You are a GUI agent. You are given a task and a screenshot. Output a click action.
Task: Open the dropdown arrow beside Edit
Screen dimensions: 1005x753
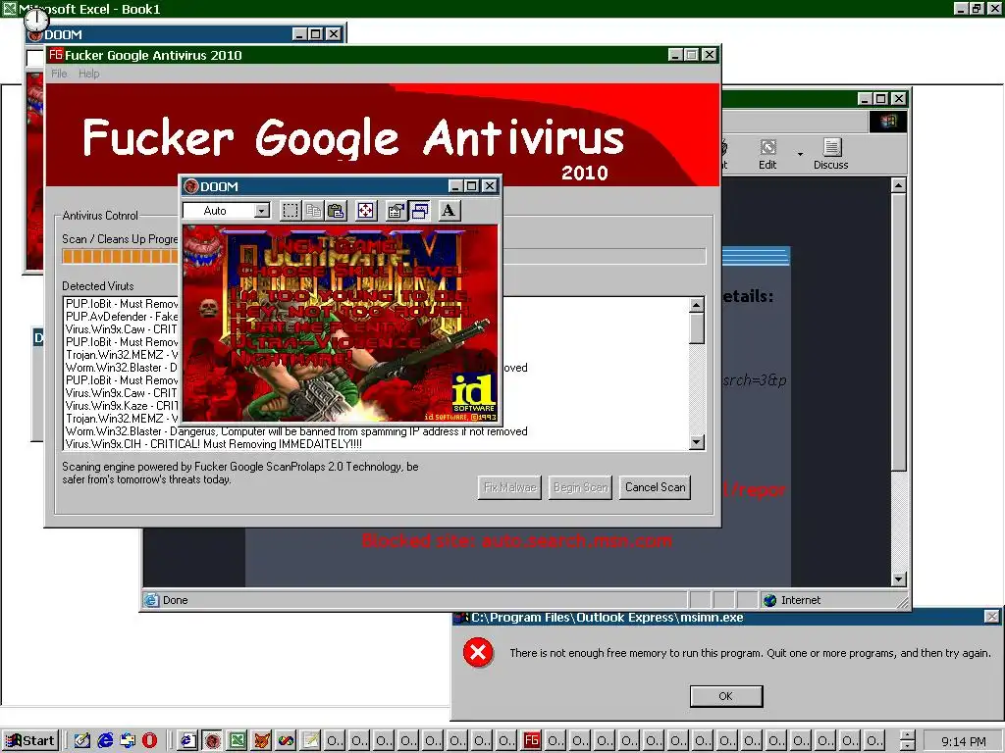pos(800,154)
